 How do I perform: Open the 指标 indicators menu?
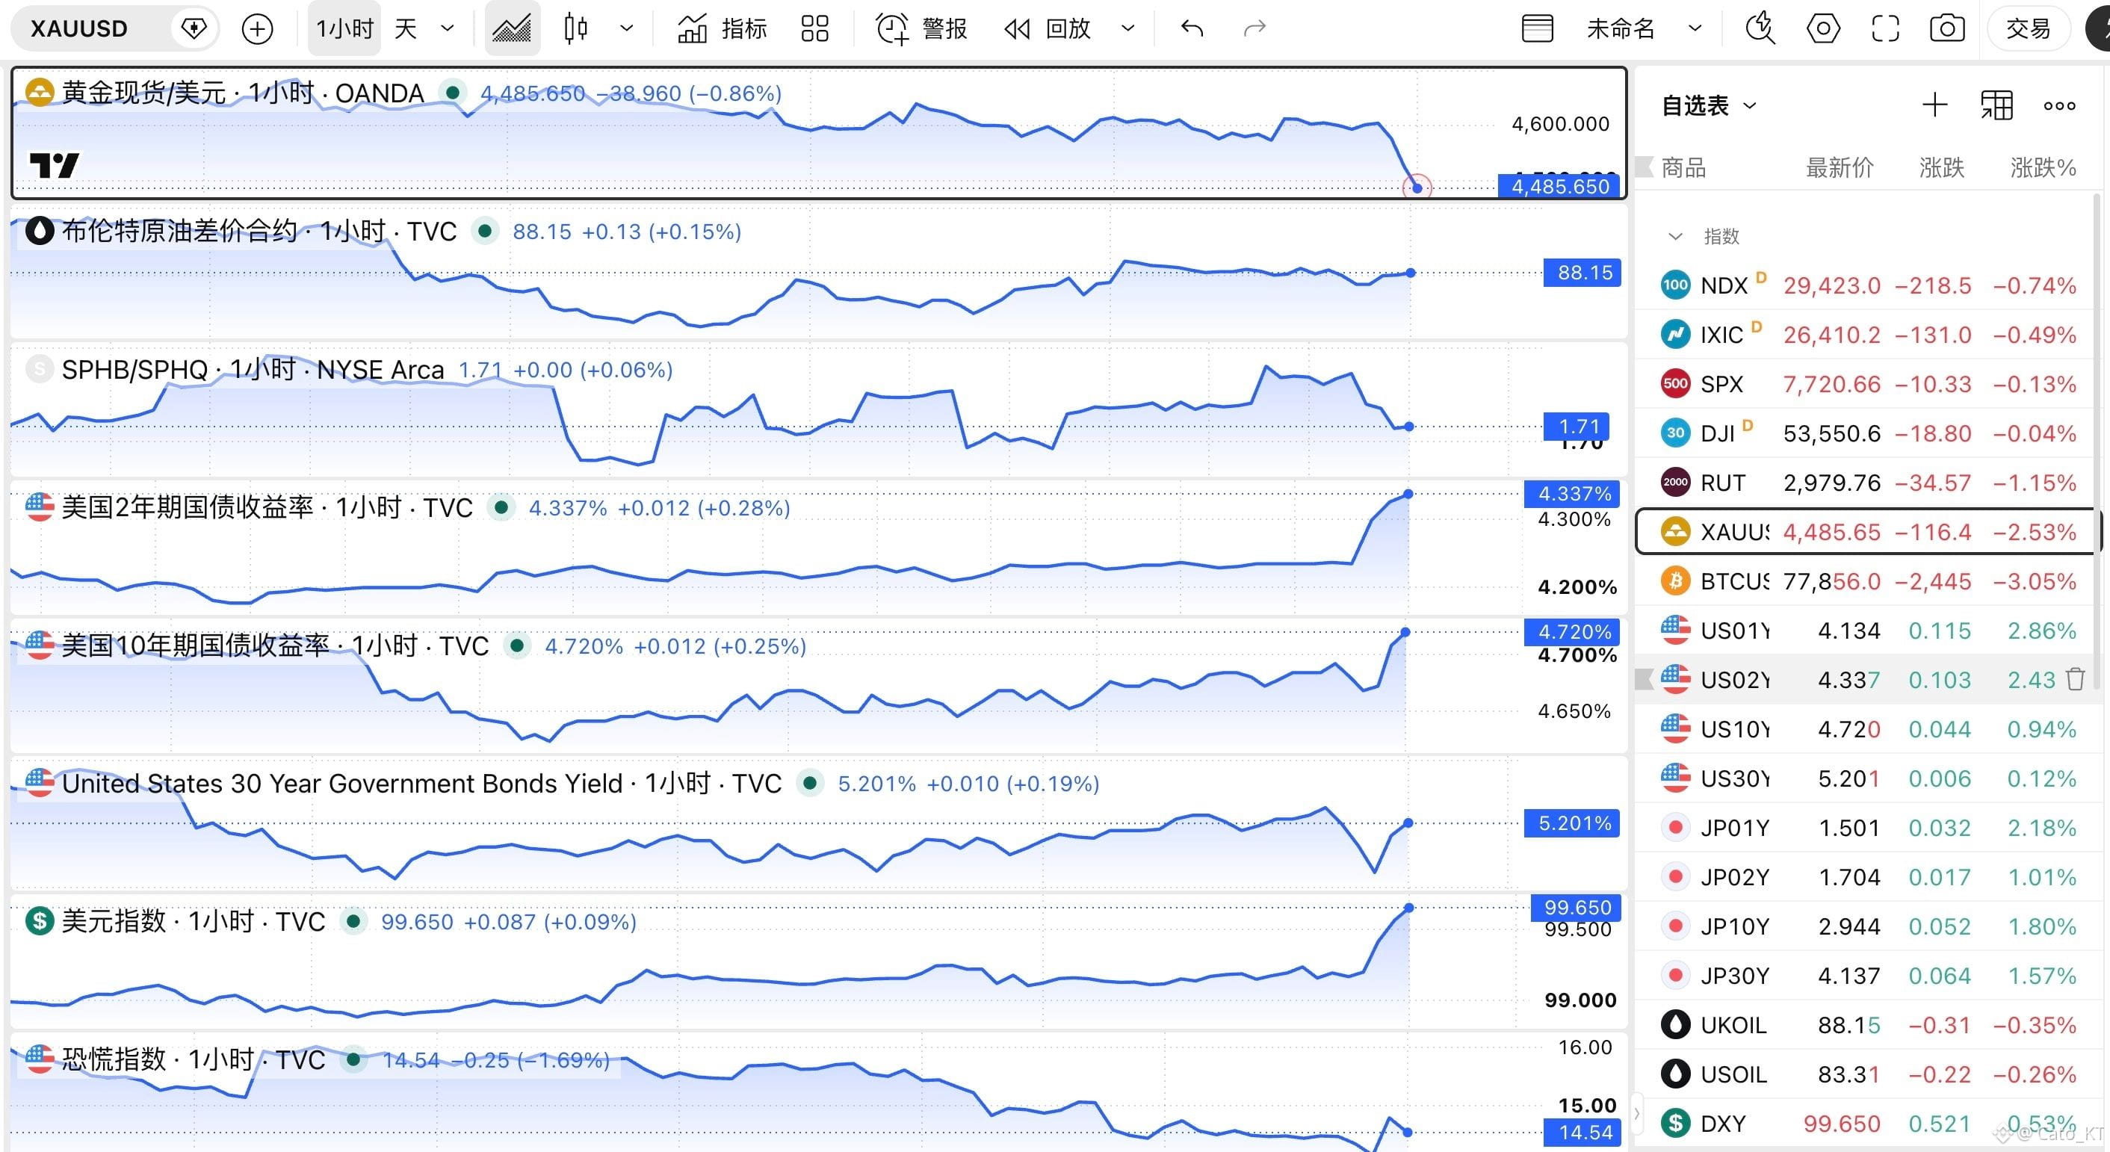(723, 28)
